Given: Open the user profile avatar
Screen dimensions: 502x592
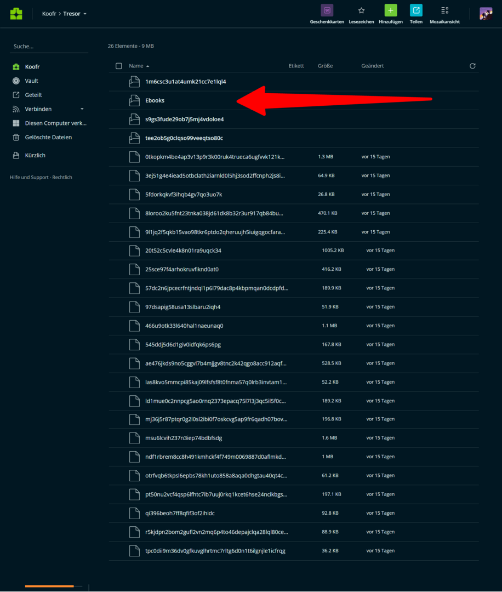Looking at the screenshot, I should (x=486, y=14).
